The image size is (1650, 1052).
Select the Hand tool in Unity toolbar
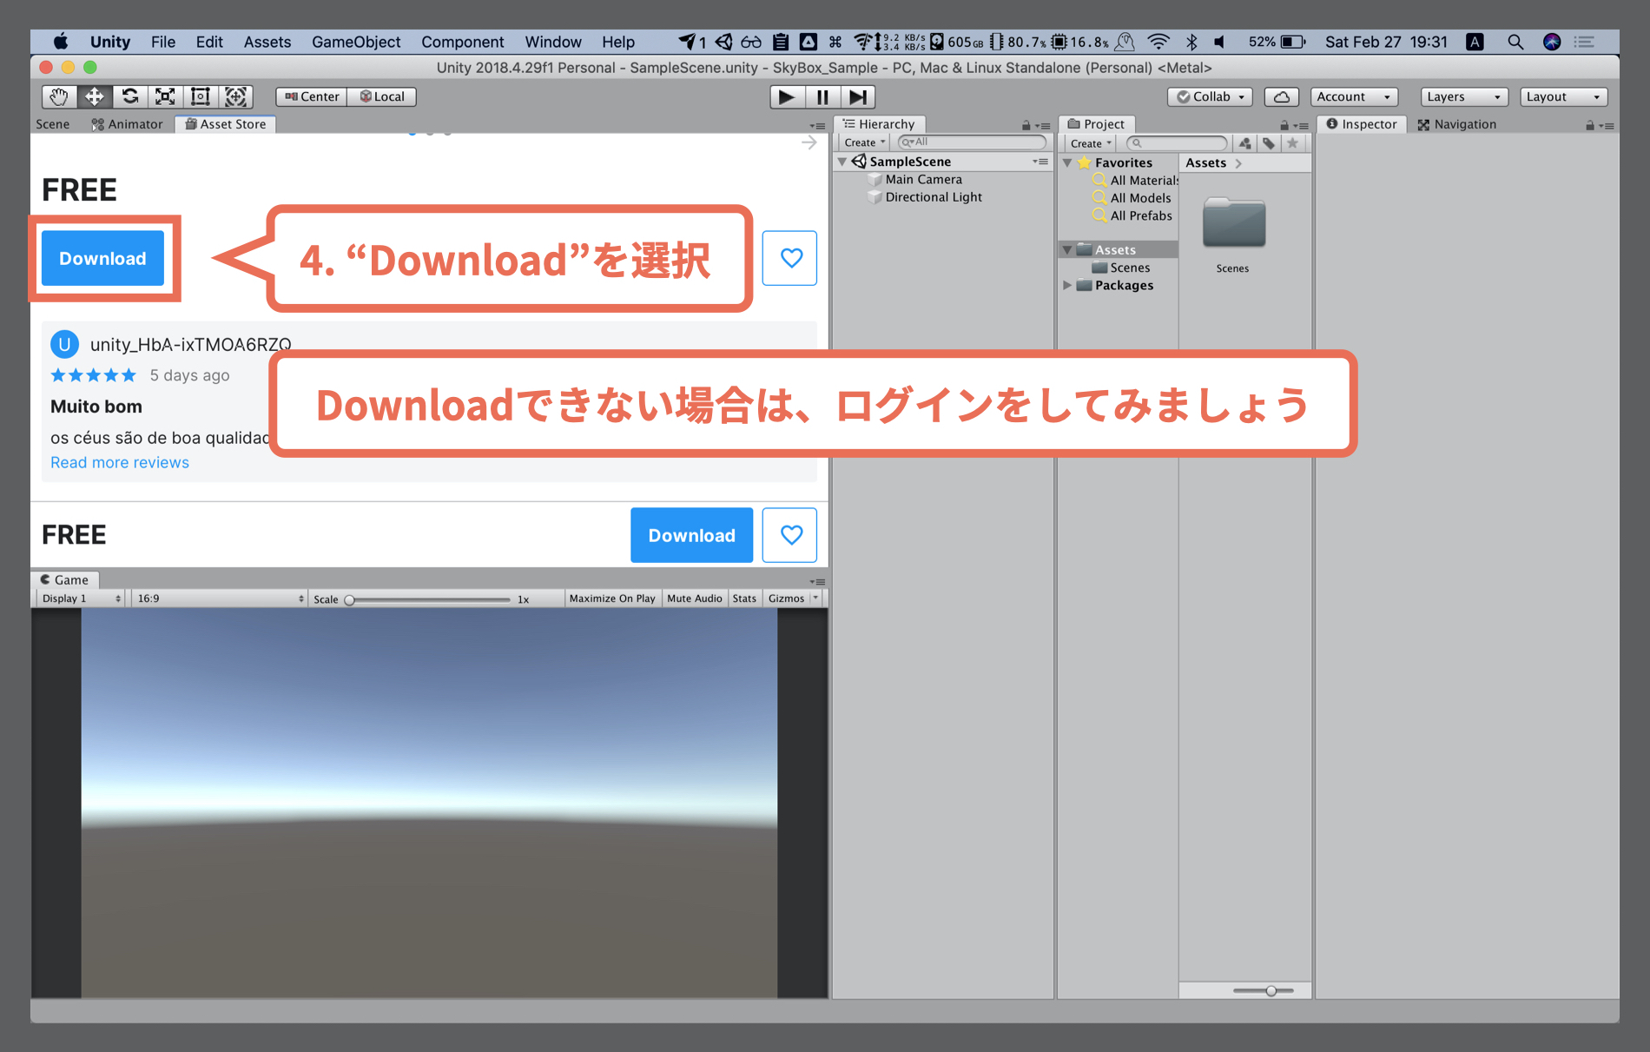[x=59, y=96]
